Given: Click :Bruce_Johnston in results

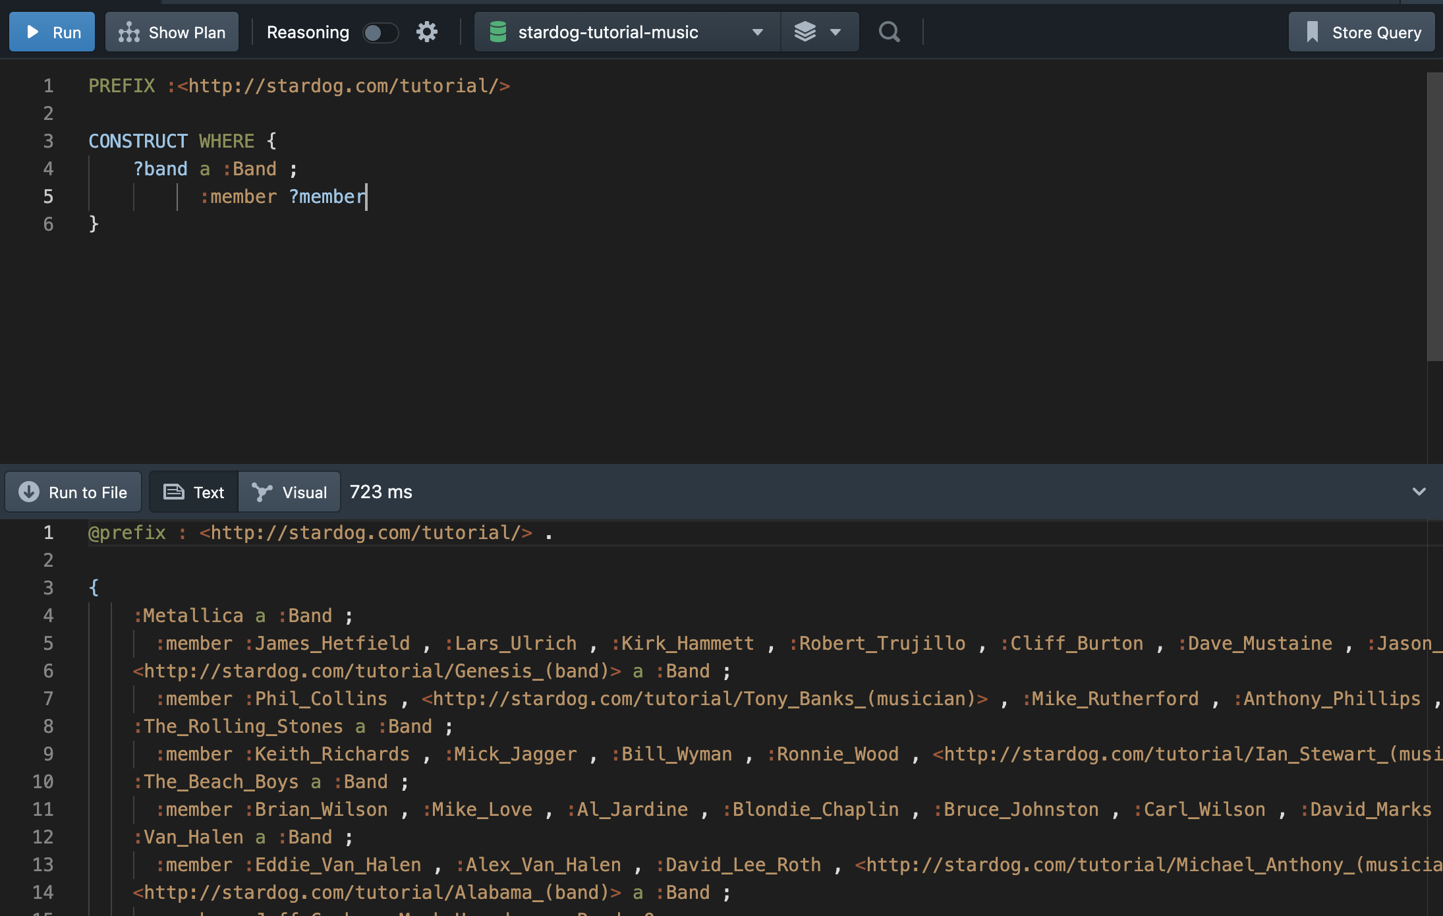Looking at the screenshot, I should tap(1016, 809).
